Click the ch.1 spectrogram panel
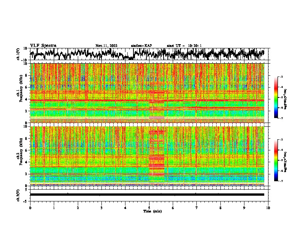Screen dimensions: 302x233 pyautogui.click(x=147, y=93)
